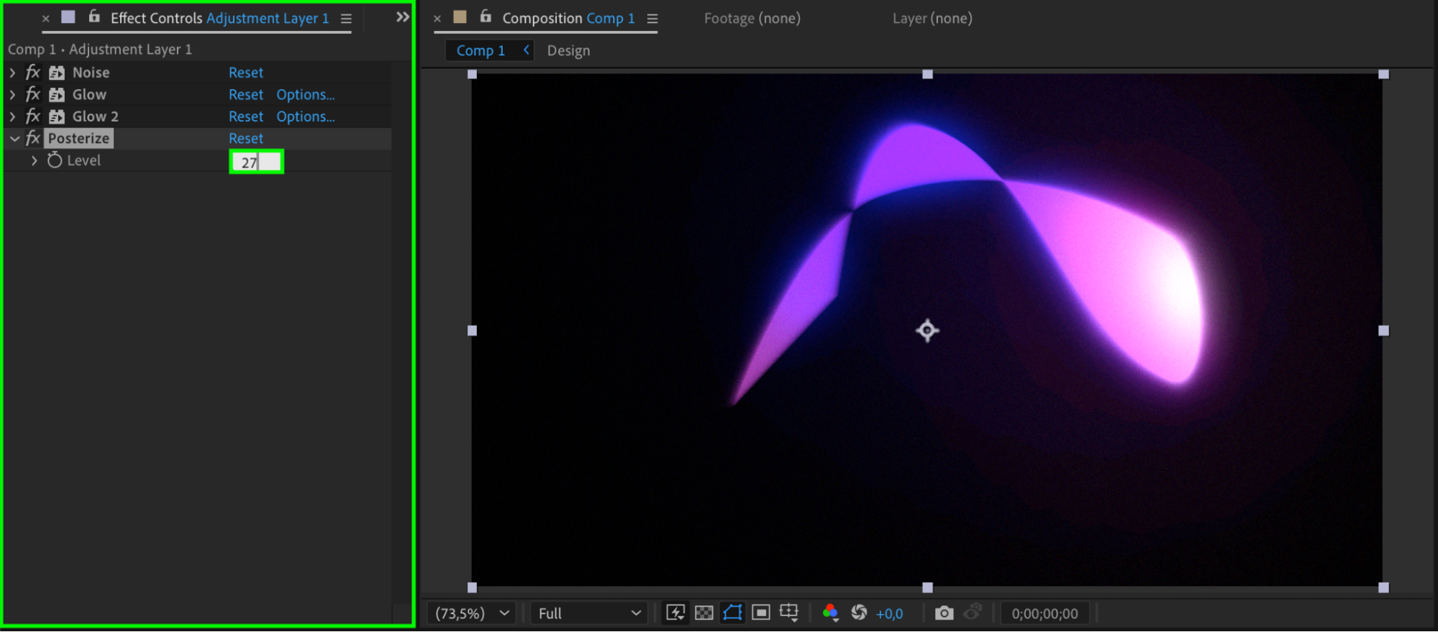
Task: Toggle lock on Effect Controls panel
Action: click(x=94, y=17)
